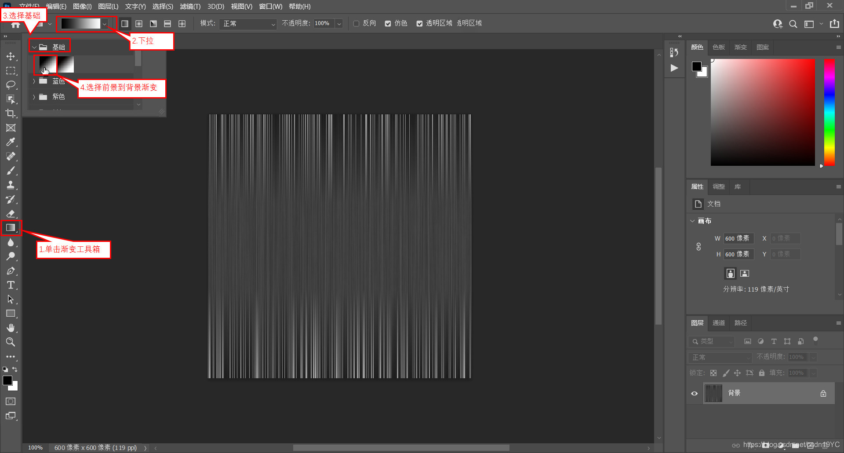Choose the Linear Gradient style button
Screen dimensions: 844x453
[125, 23]
